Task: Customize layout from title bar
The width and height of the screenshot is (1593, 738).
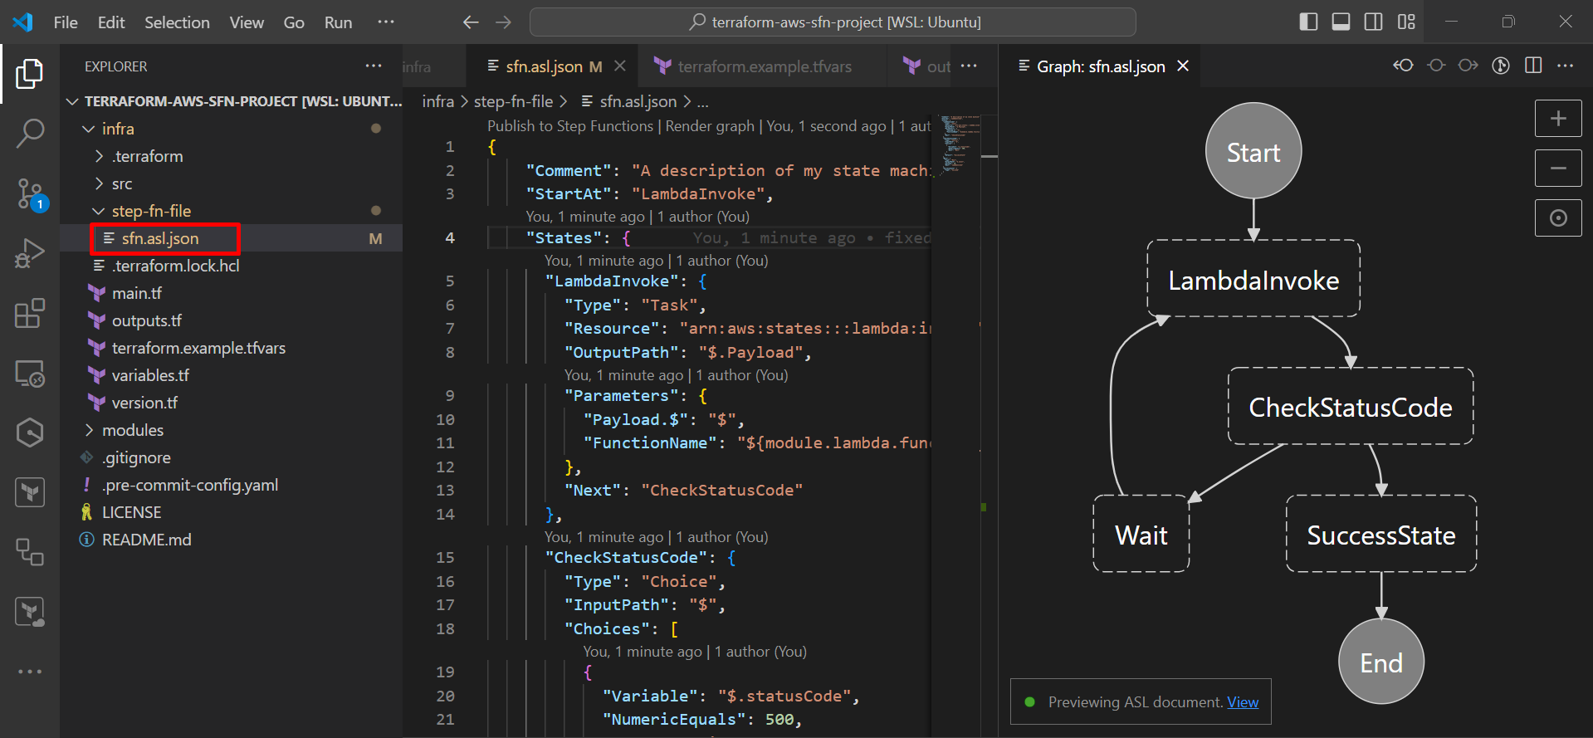Action: [1406, 22]
